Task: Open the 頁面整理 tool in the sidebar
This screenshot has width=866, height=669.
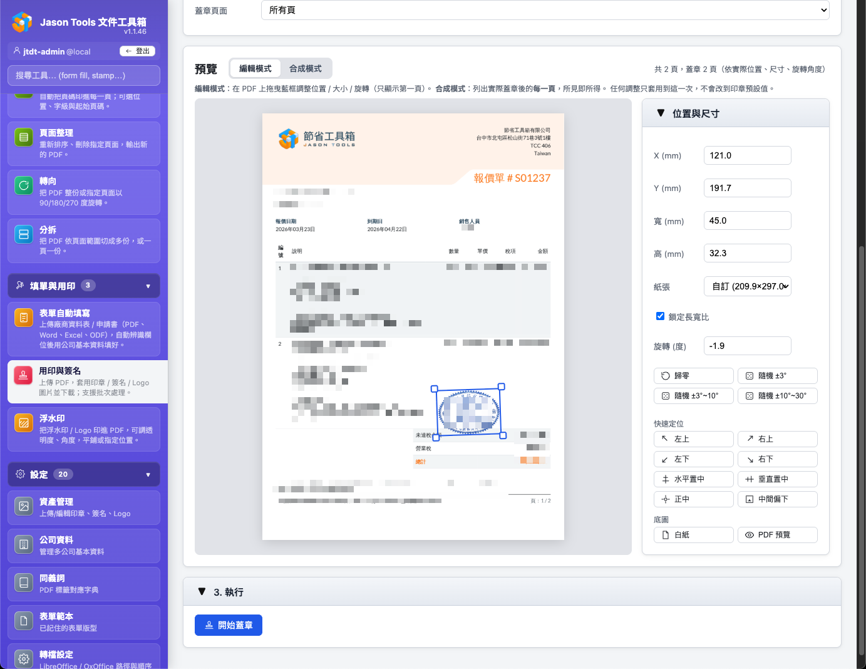Action: (83, 143)
